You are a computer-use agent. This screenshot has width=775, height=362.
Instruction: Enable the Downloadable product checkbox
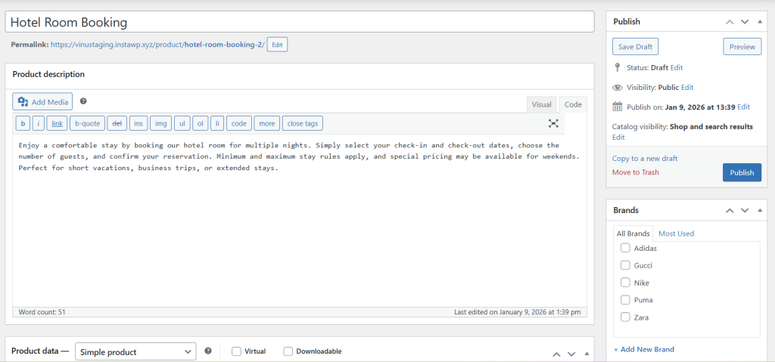pos(288,351)
